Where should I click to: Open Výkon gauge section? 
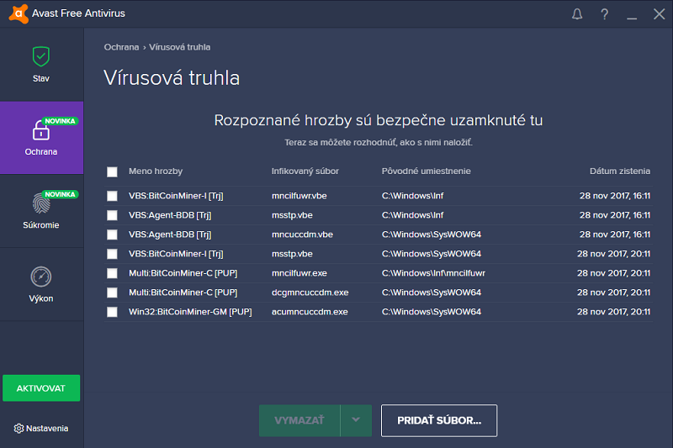[41, 284]
